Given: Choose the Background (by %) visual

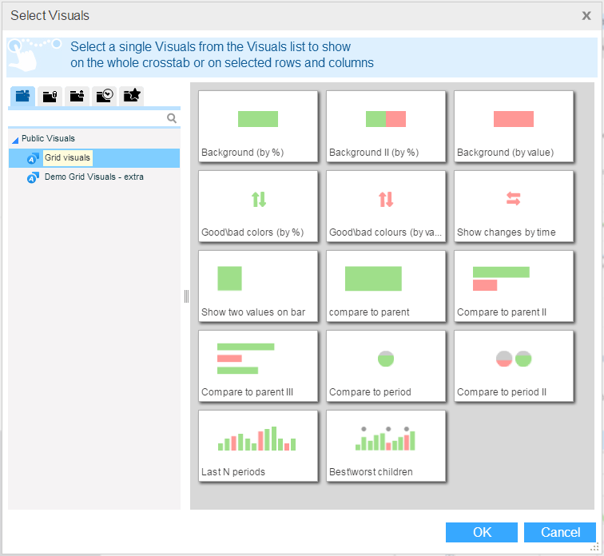Looking at the screenshot, I should pyautogui.click(x=258, y=126).
